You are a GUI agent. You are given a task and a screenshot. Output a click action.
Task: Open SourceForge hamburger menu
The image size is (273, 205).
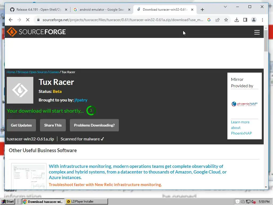click(257, 32)
